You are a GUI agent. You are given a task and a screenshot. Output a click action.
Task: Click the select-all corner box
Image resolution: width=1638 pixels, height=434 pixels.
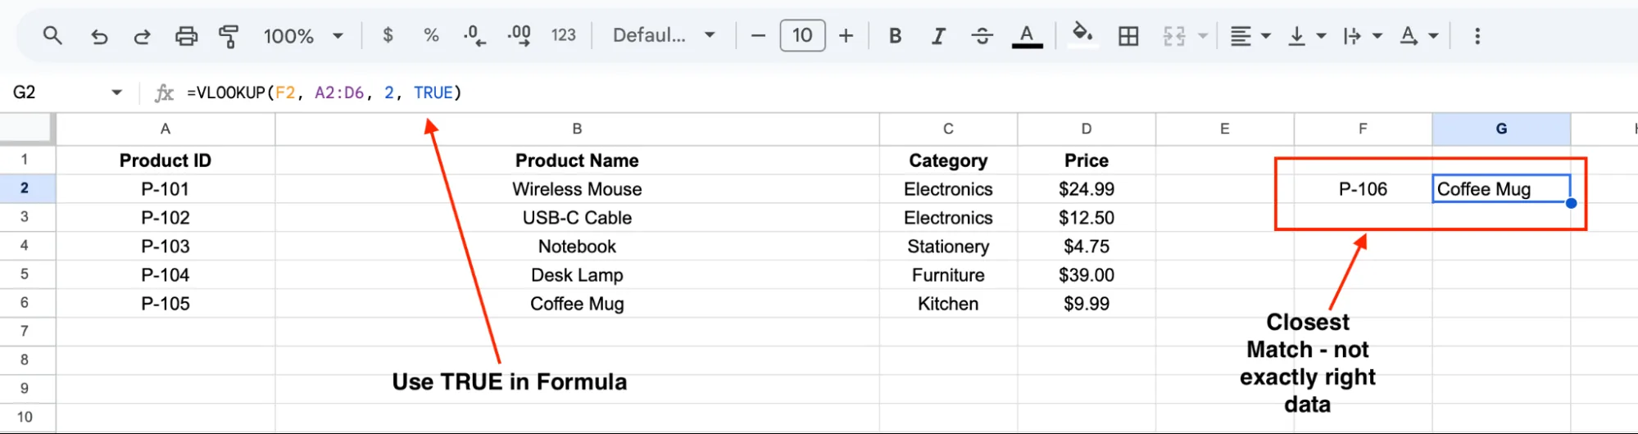[27, 129]
